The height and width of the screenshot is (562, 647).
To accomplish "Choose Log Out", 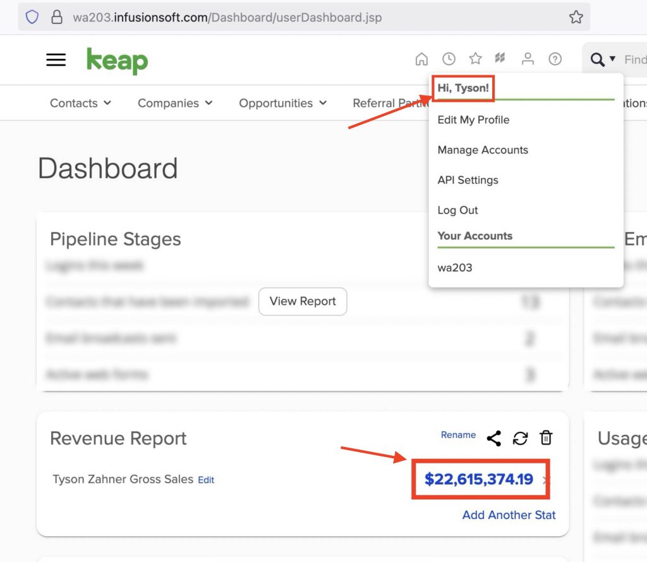I will [457, 210].
